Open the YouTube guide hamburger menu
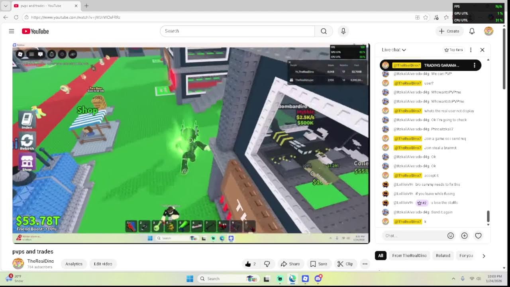Viewport: 510px width, 287px height. tap(12, 31)
